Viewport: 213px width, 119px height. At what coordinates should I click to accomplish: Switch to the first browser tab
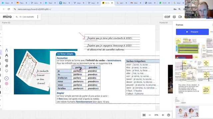(7, 3)
